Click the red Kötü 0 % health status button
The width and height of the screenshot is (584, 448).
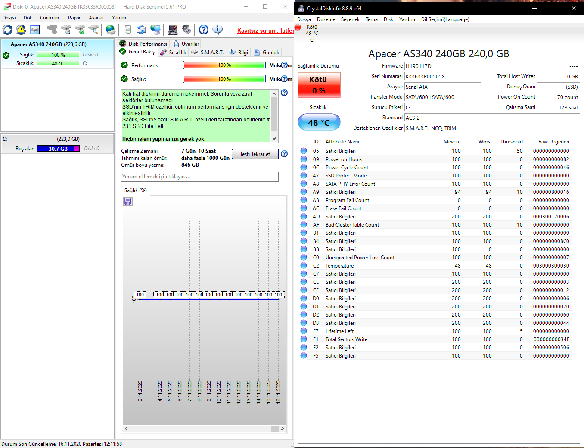coord(319,85)
